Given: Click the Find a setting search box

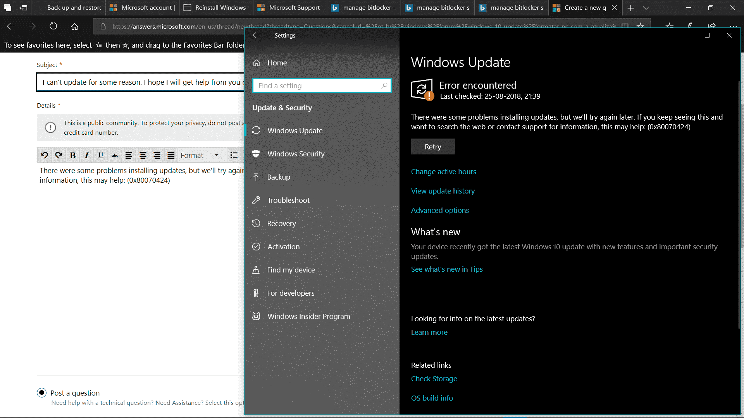Looking at the screenshot, I should [x=322, y=86].
